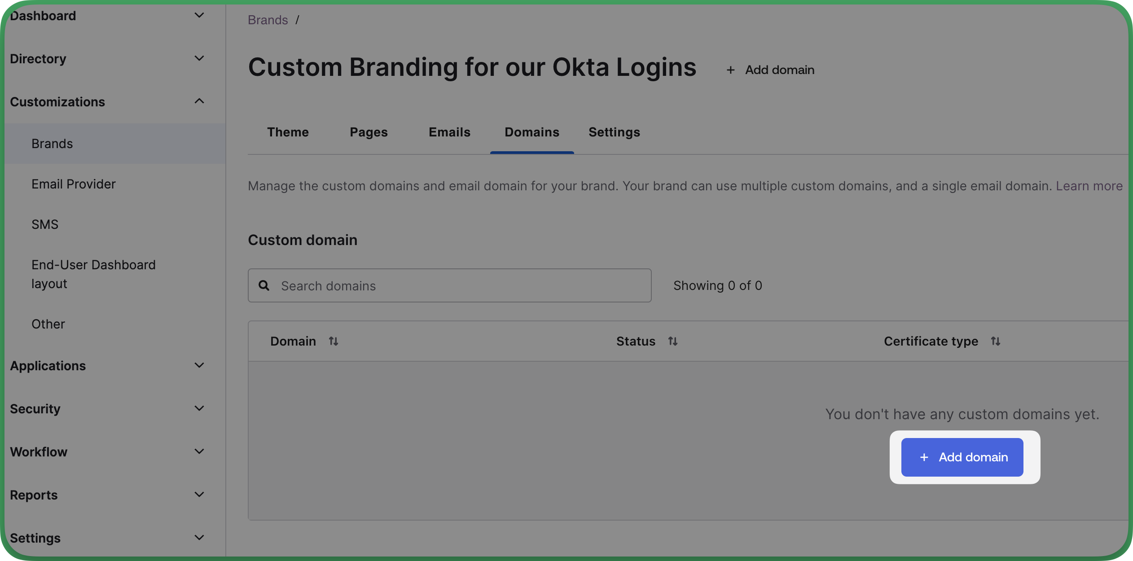This screenshot has width=1133, height=561.
Task: Select the Domains tab
Action: 532,132
